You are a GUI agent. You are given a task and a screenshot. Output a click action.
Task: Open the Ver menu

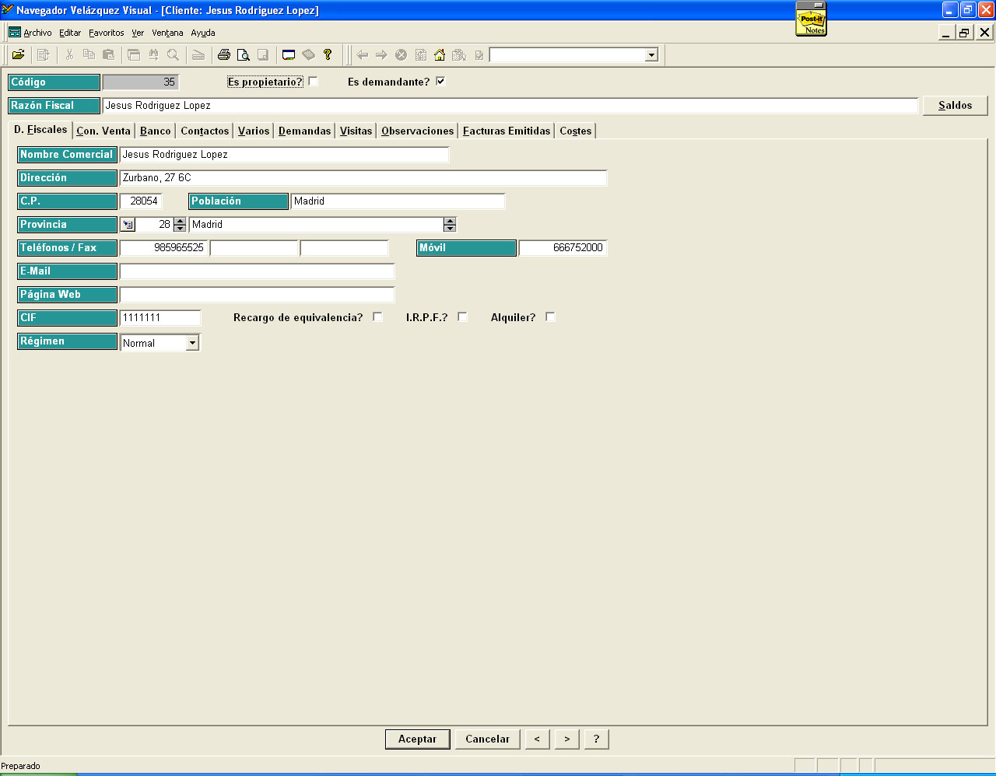point(138,33)
